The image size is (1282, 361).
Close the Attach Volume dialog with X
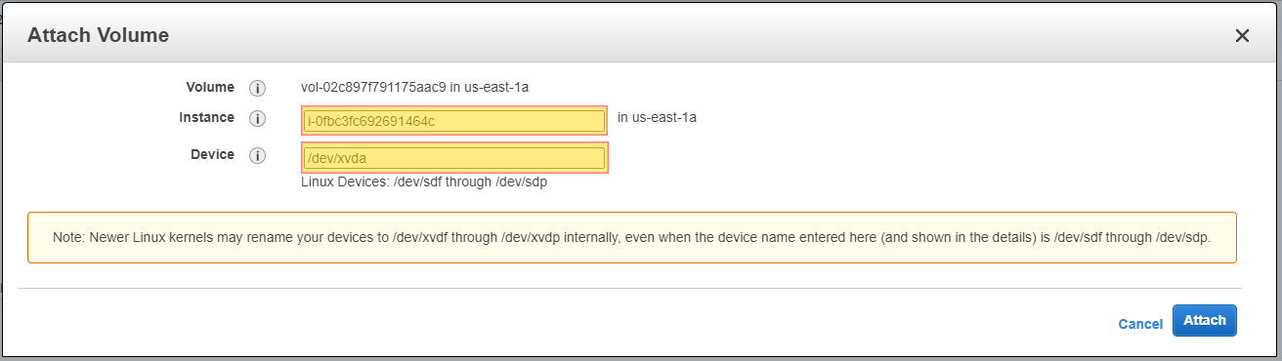point(1242,36)
